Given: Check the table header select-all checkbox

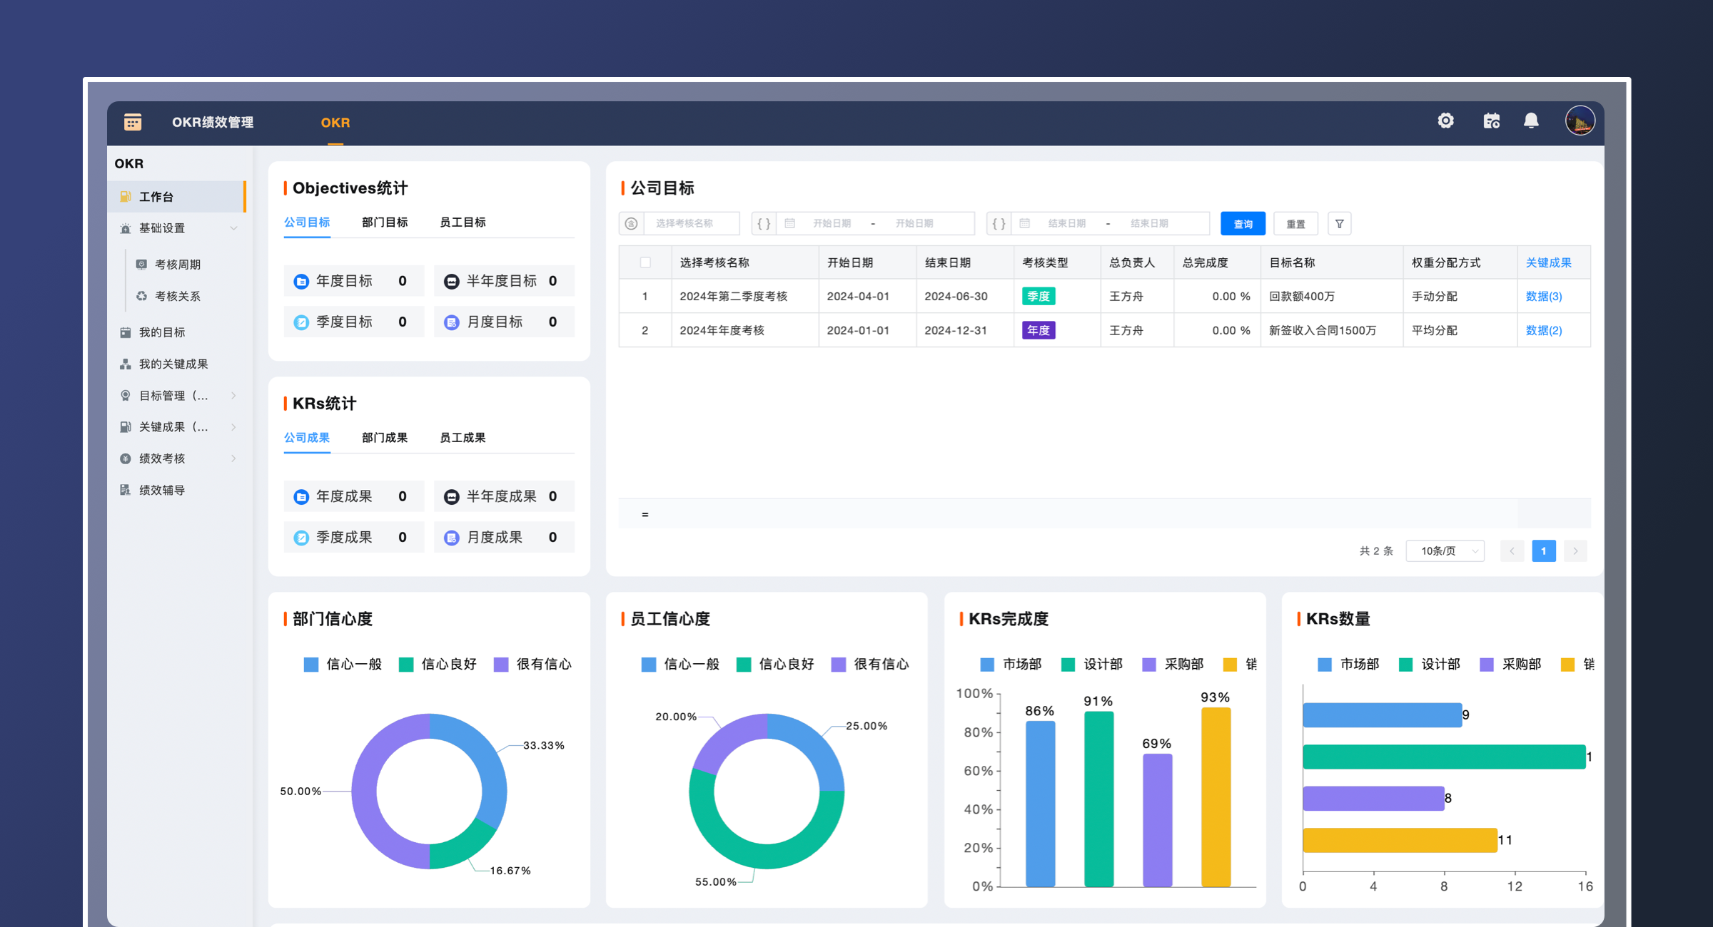Looking at the screenshot, I should 645,262.
